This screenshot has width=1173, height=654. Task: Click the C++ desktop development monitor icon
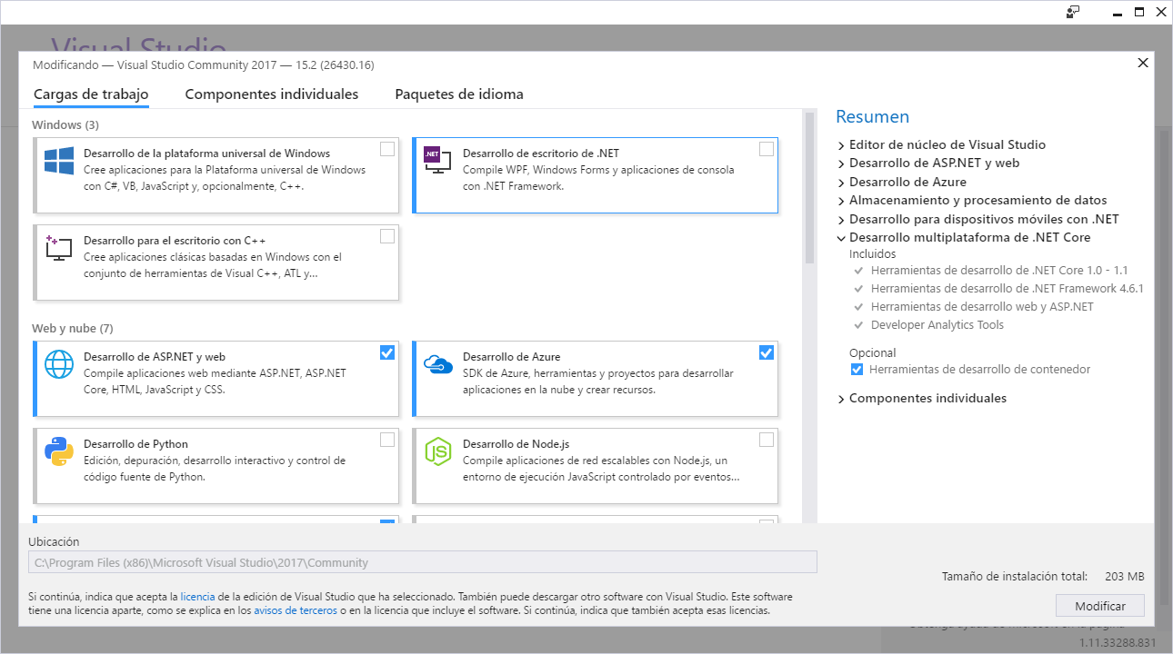pos(59,248)
